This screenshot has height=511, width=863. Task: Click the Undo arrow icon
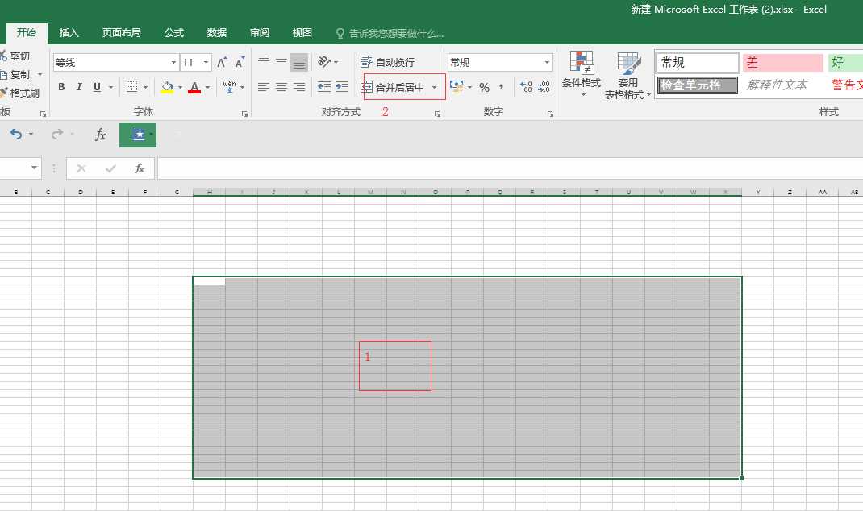[x=16, y=135]
